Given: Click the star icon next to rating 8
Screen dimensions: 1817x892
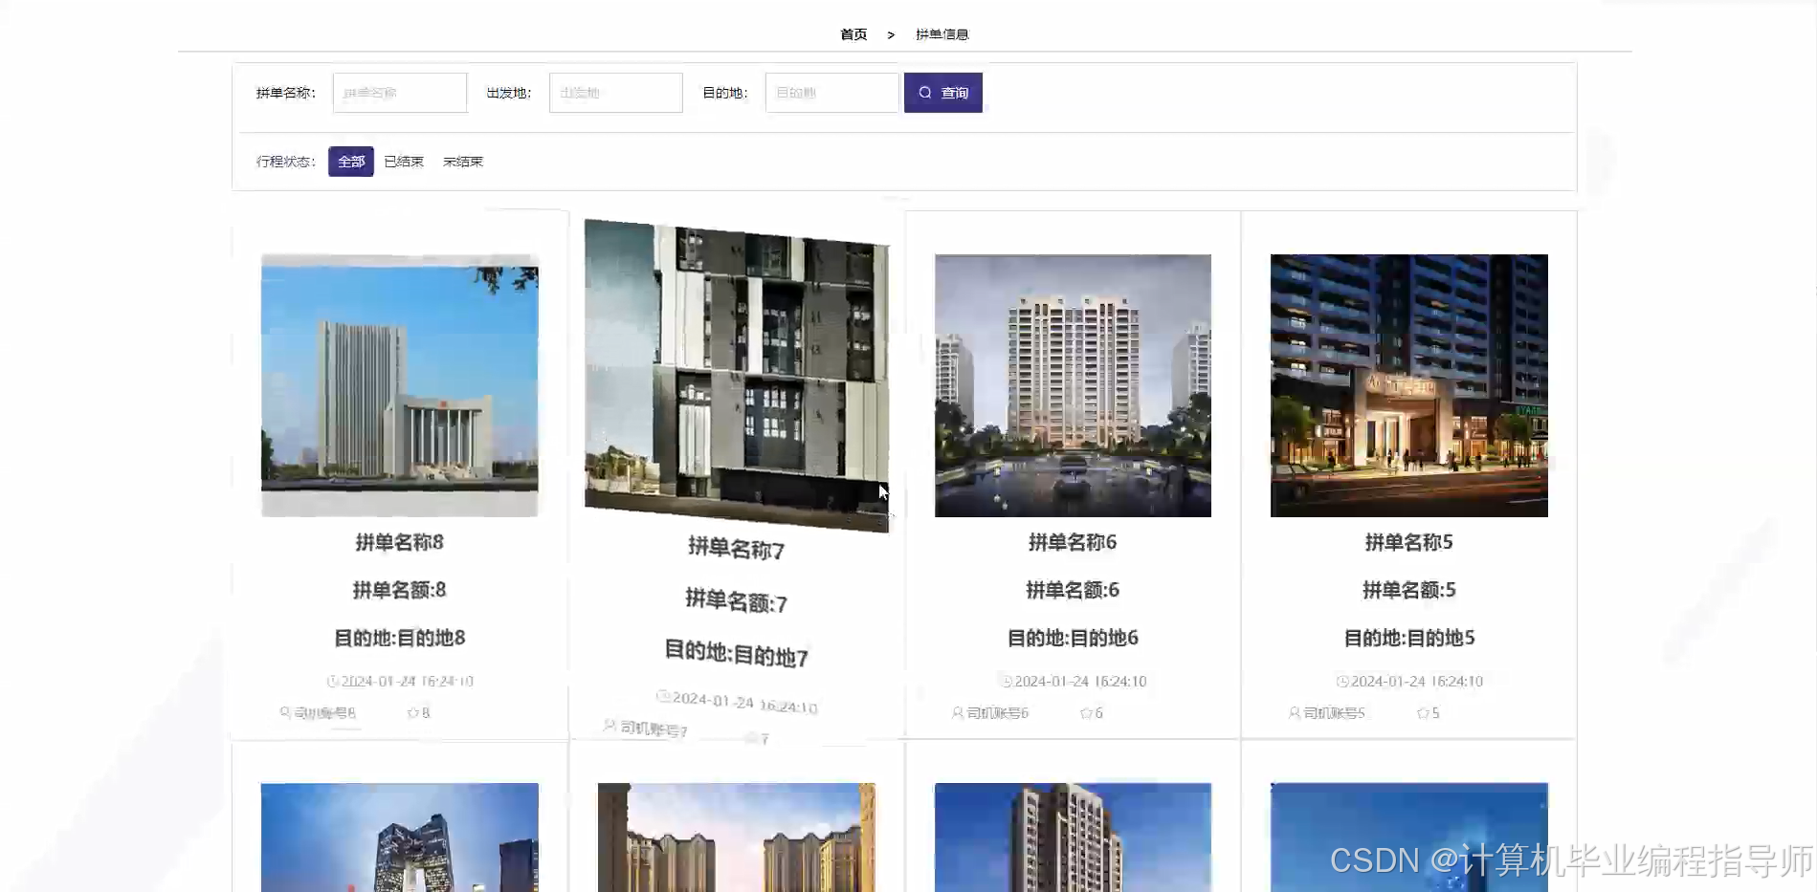Looking at the screenshot, I should (x=413, y=712).
